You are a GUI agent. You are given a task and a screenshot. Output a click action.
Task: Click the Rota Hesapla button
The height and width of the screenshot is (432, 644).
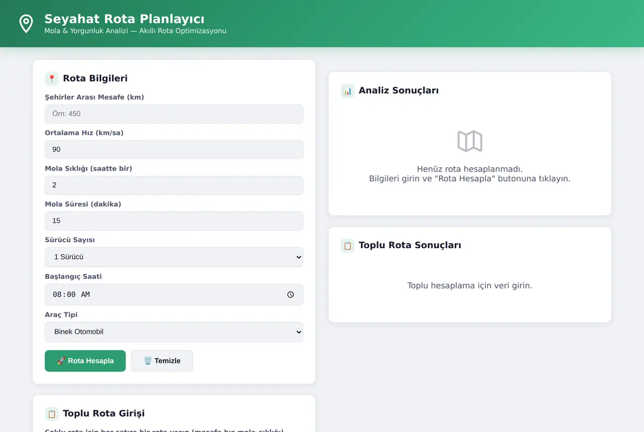pyautogui.click(x=85, y=361)
